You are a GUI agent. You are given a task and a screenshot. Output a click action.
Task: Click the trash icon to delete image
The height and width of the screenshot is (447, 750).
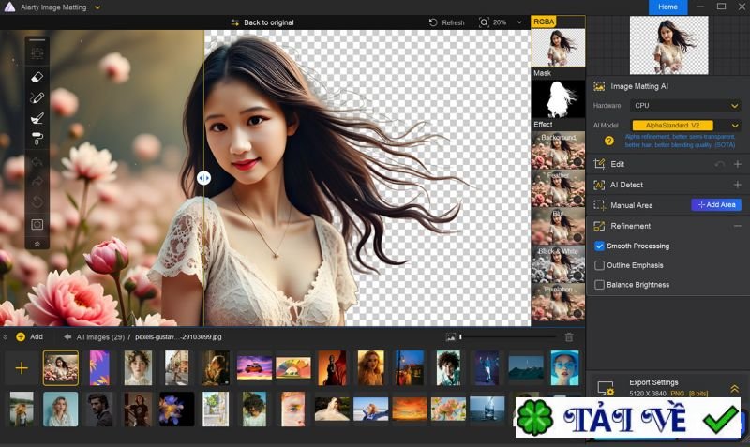point(569,336)
